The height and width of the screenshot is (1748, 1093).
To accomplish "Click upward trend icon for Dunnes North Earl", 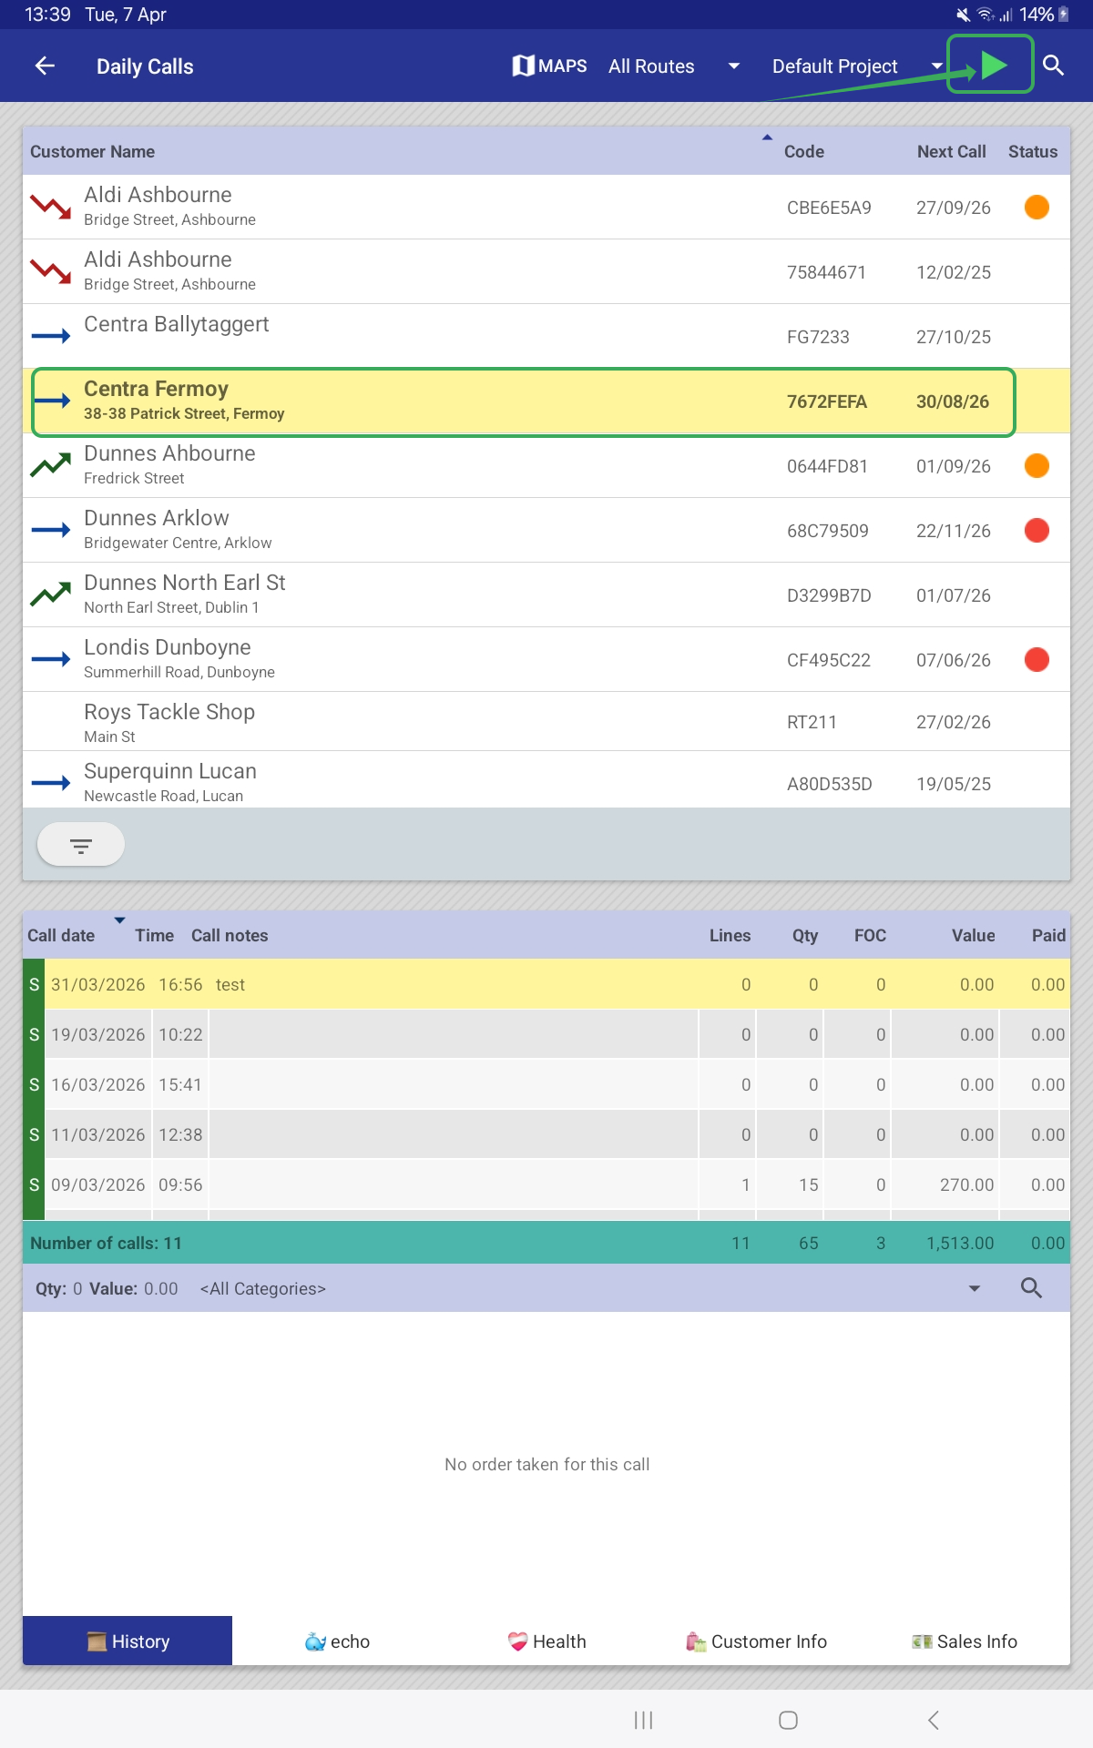I will point(51,595).
